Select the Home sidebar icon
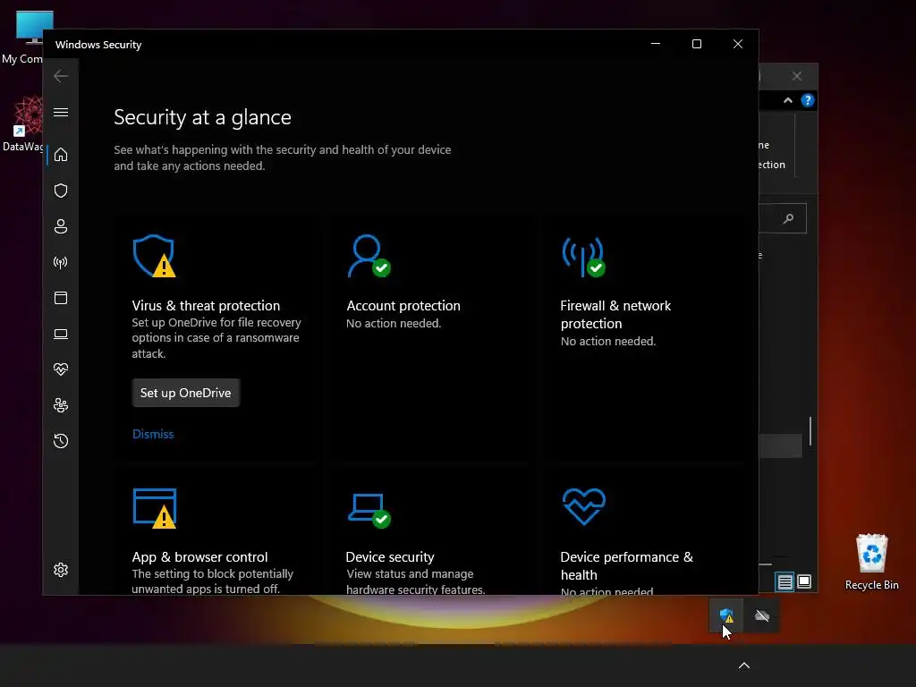 (61, 155)
